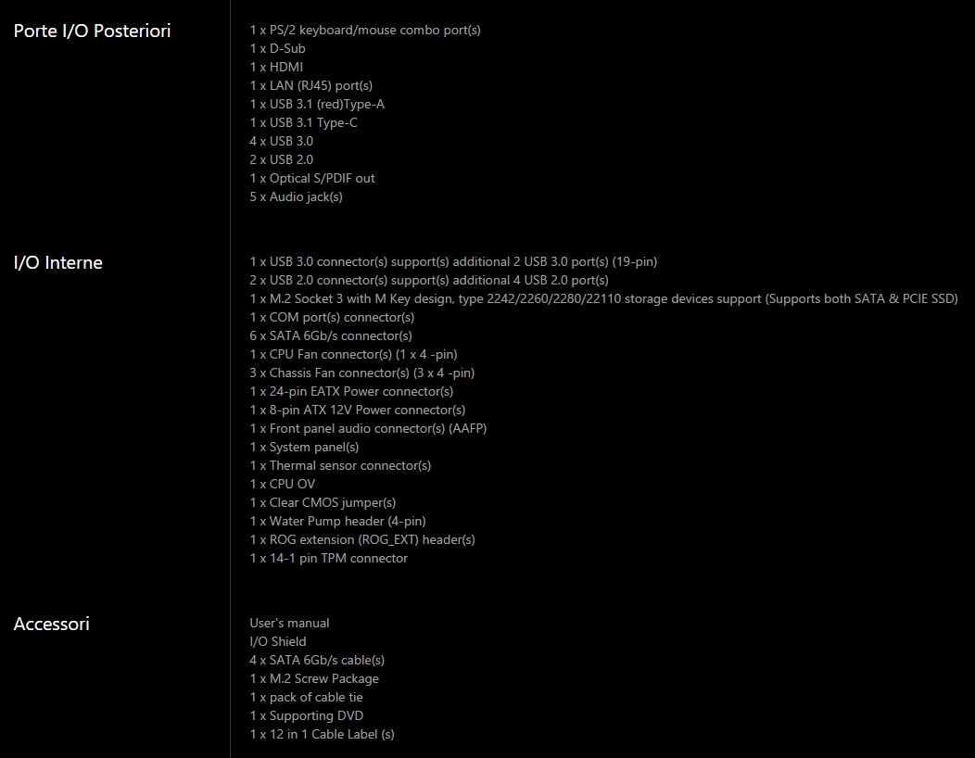
Task: Click the 14-1 pin TPM connector line
Action: pyautogui.click(x=328, y=558)
